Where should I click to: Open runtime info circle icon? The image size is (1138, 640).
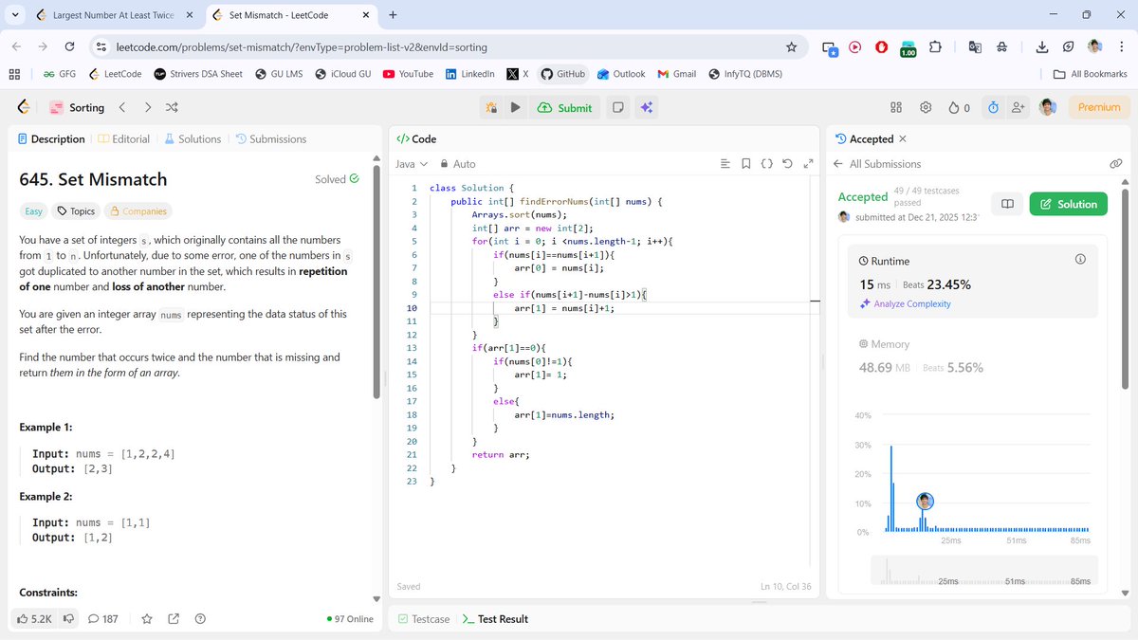pos(1080,259)
